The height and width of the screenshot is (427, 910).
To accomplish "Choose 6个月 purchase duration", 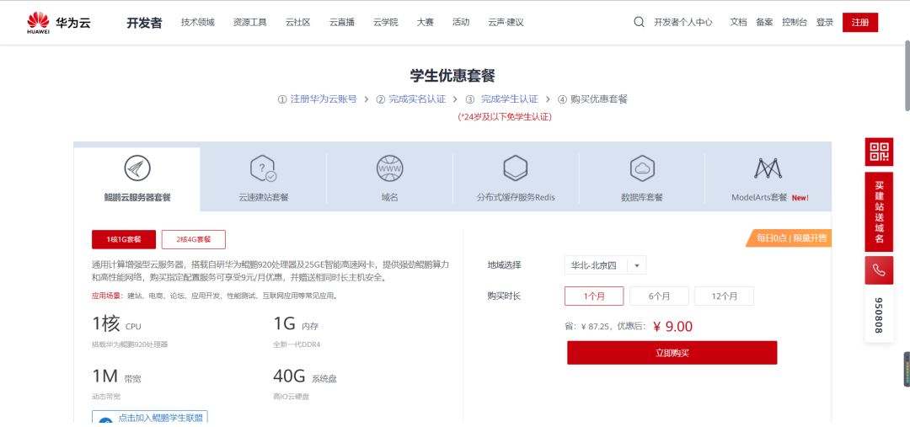I will (659, 296).
